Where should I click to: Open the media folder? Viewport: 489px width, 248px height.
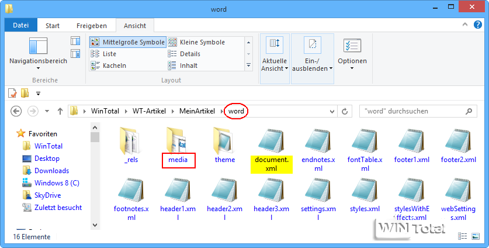point(178,146)
